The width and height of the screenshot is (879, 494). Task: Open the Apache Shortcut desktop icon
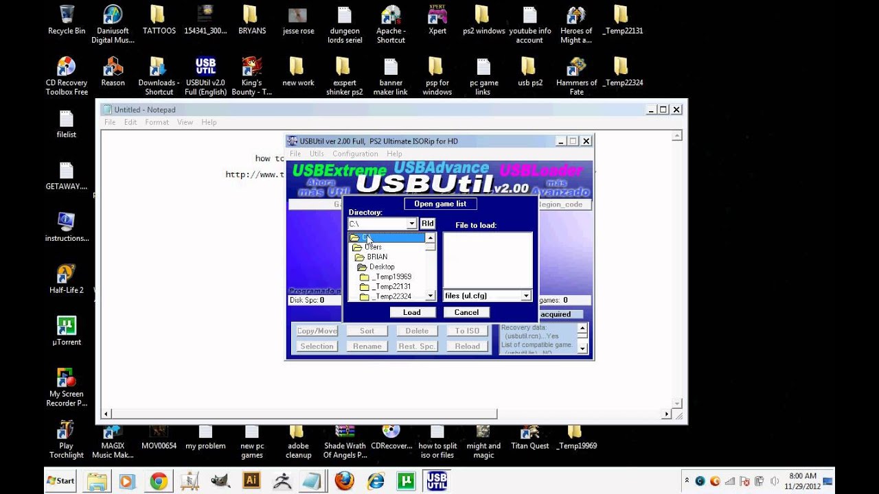(391, 24)
